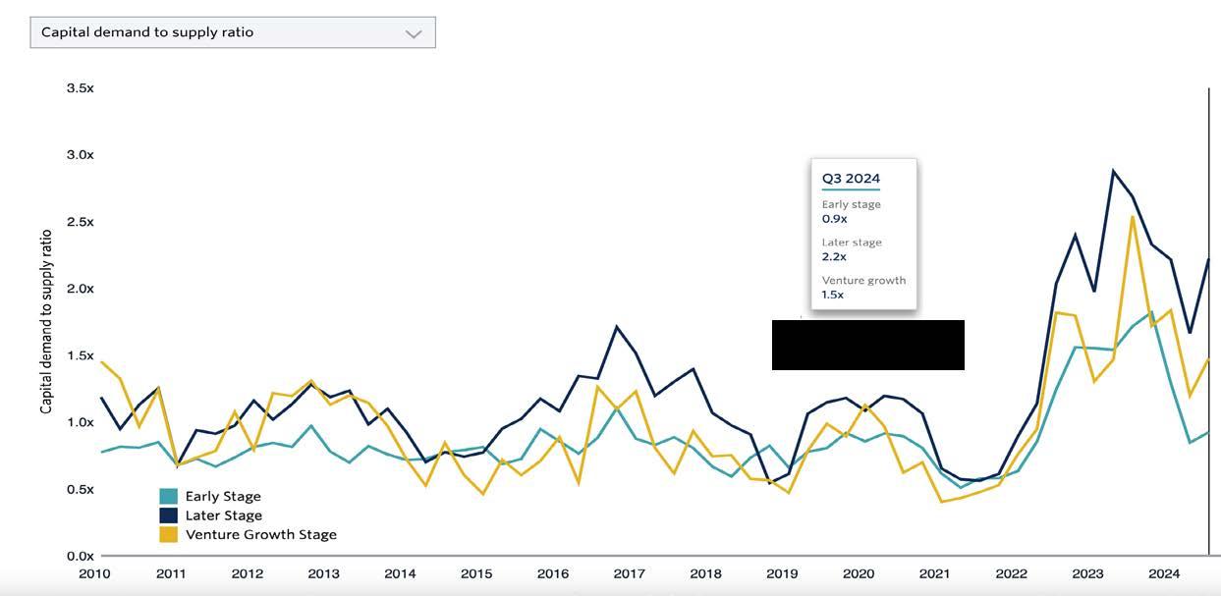Click the 2017 x-axis year label
This screenshot has height=596, width=1221.
click(x=629, y=573)
